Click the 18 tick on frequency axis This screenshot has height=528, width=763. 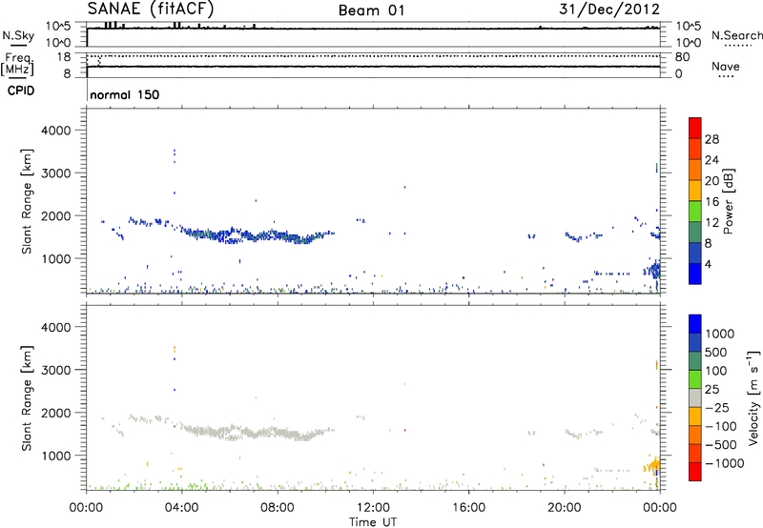pos(64,57)
